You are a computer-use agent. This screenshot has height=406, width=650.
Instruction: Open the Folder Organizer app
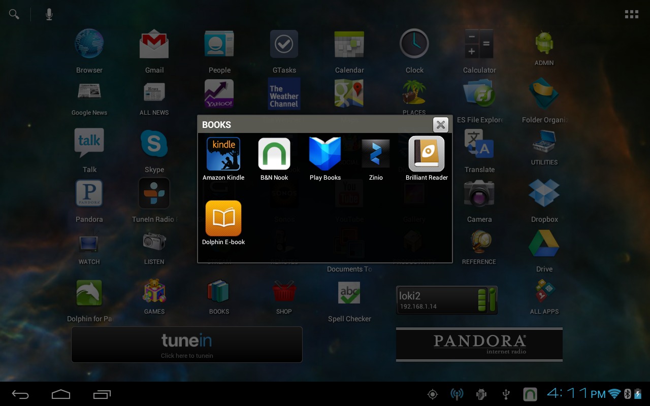tap(544, 101)
